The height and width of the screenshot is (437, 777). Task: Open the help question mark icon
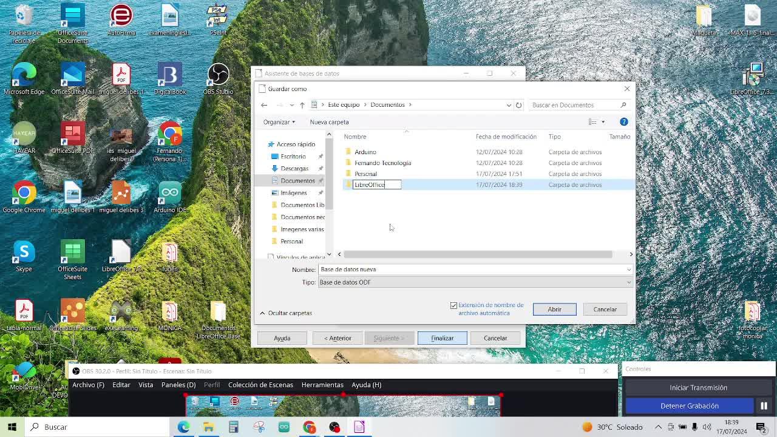tap(623, 122)
